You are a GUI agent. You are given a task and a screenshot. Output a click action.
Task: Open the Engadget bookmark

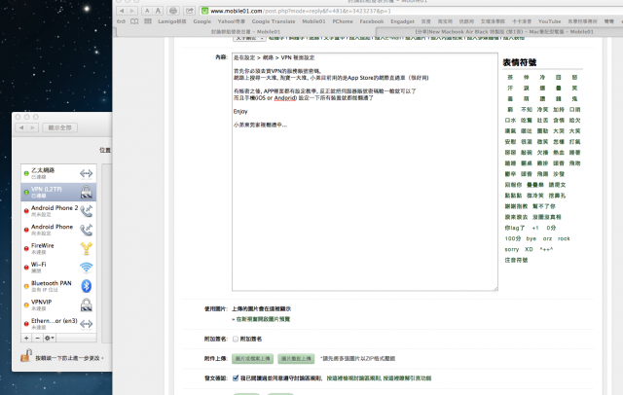click(402, 21)
